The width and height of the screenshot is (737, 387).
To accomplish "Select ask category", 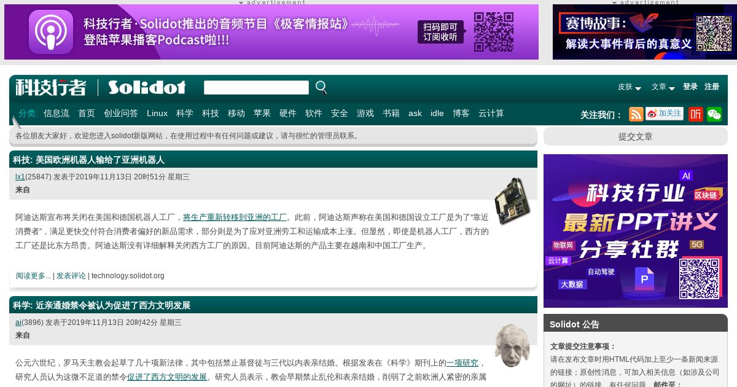I will tap(415, 114).
